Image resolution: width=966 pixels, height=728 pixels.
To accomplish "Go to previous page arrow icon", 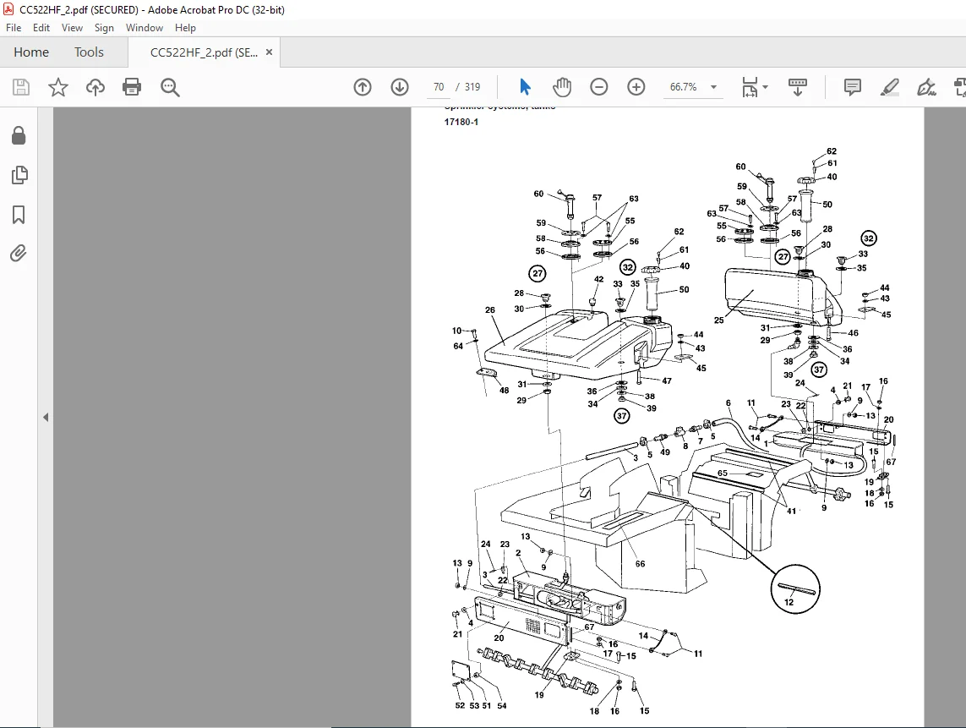I will (363, 87).
